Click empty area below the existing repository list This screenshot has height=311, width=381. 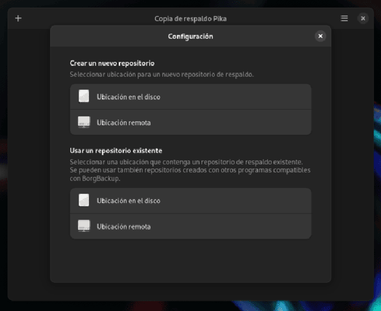tap(190, 260)
